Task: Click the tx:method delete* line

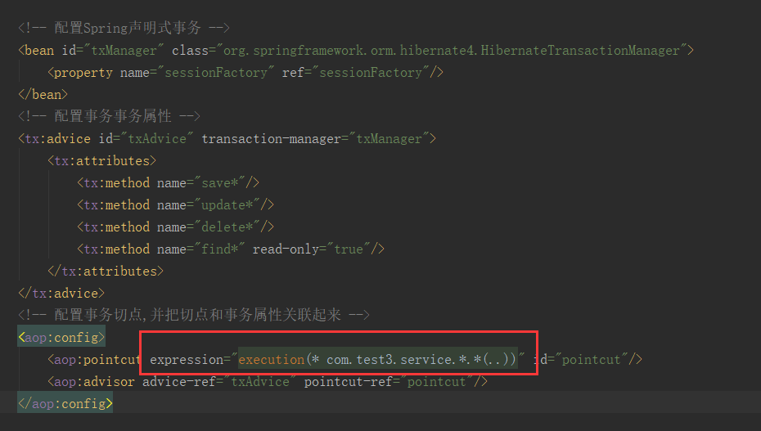Action: click(175, 227)
